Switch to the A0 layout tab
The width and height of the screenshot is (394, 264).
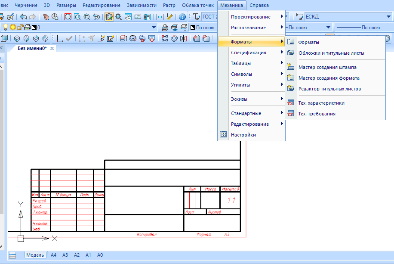click(x=100, y=255)
